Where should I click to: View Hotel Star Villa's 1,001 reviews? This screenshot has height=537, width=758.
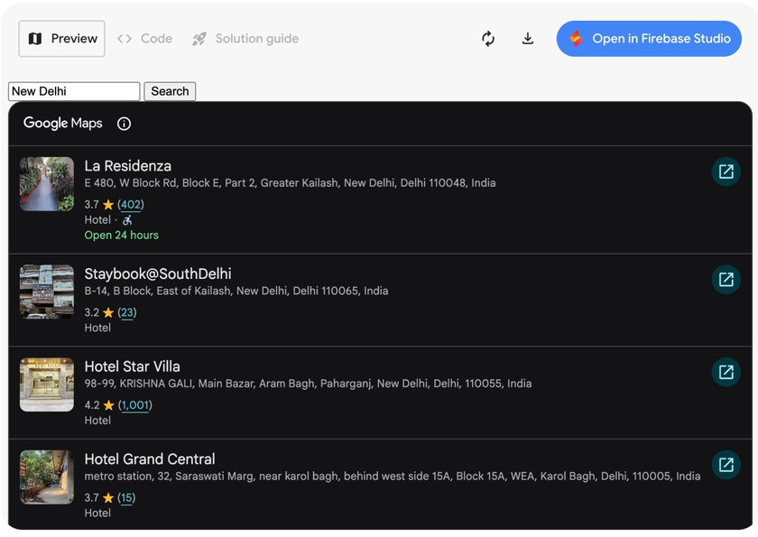134,404
